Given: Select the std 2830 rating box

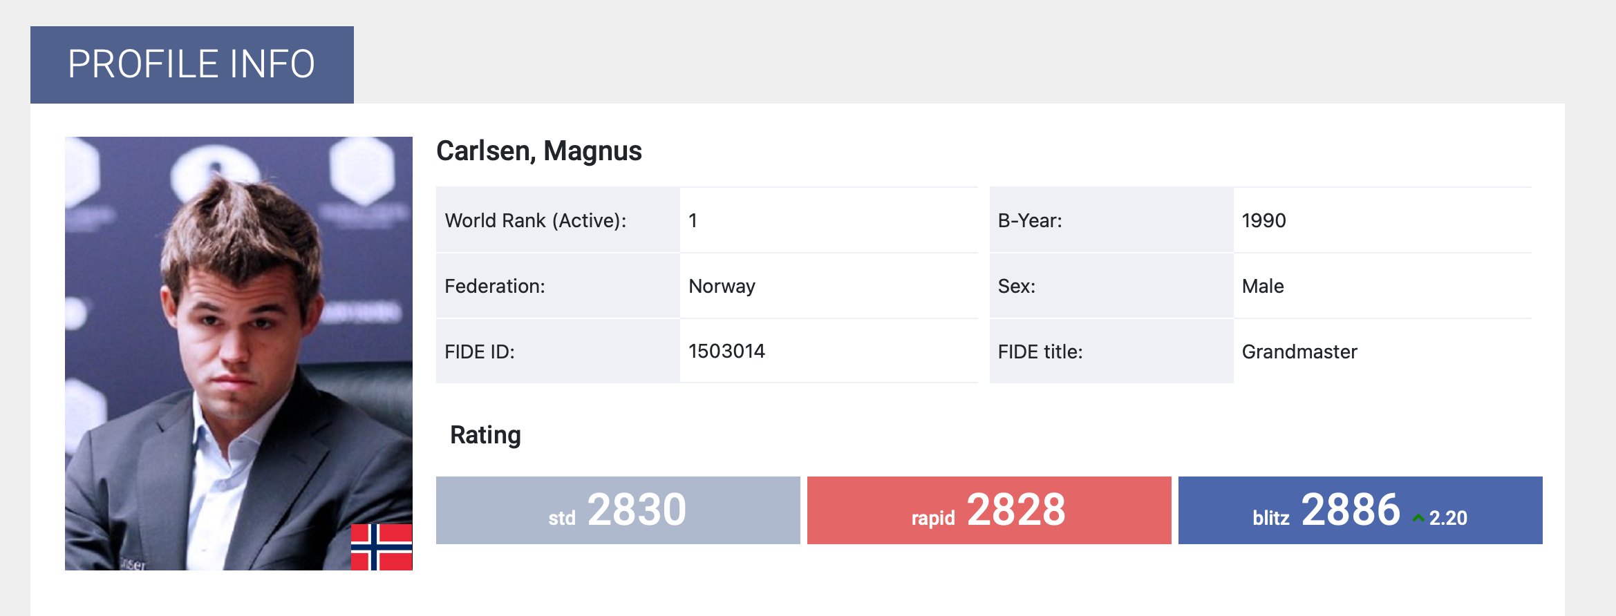Looking at the screenshot, I should [618, 510].
